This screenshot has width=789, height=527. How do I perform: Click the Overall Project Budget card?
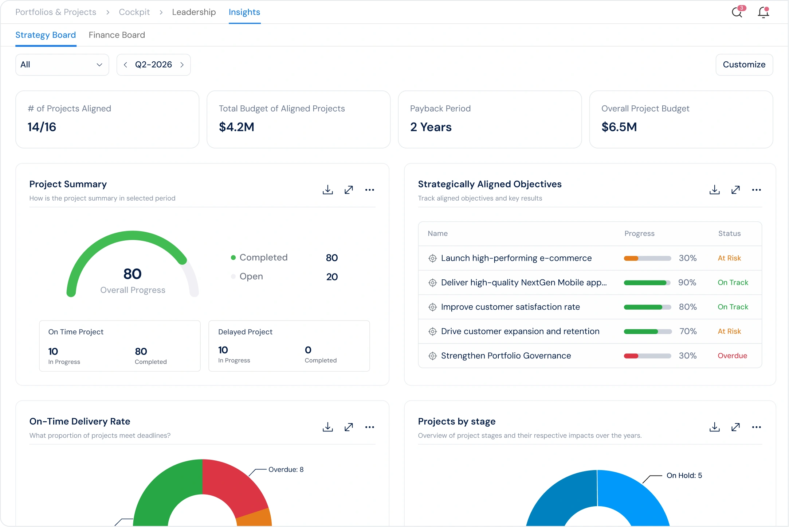coord(681,119)
